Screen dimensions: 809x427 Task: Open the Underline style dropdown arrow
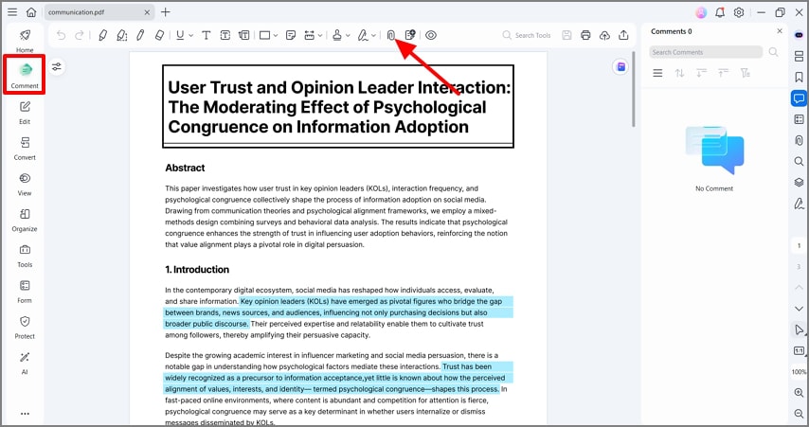pos(191,36)
